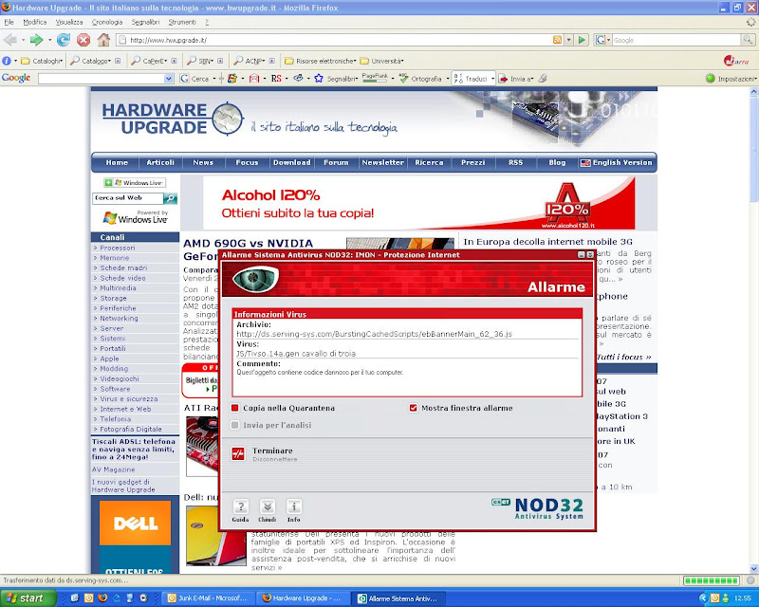759x607 pixels.
Task: Uncheck Mostra finestra allarme checkbox
Action: tap(414, 408)
